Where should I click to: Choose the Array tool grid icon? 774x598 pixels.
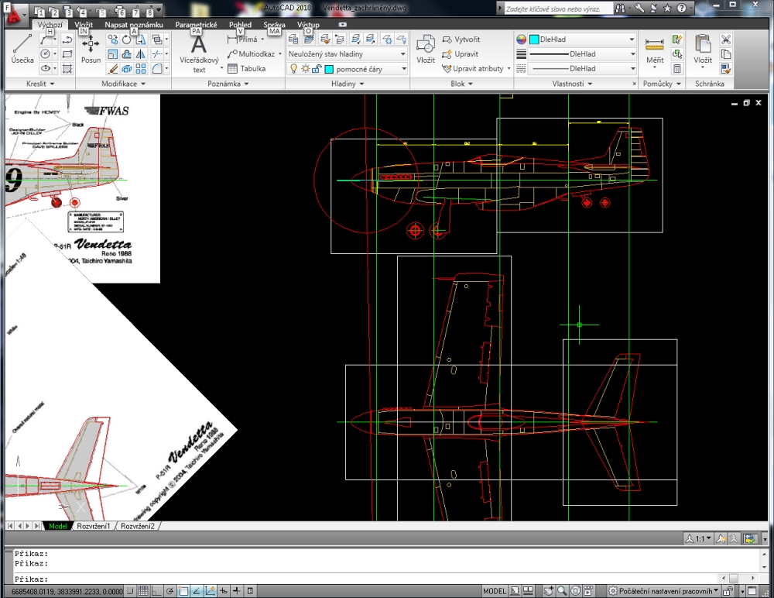click(141, 69)
